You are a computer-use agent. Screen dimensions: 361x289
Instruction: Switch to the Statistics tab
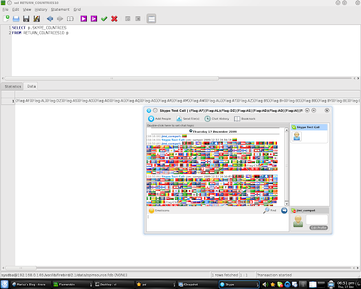click(x=12, y=86)
